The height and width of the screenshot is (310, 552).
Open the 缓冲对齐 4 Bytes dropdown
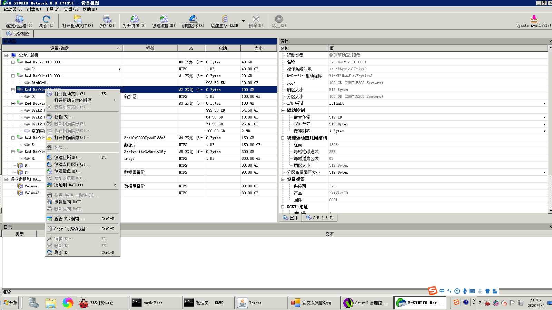pos(544,131)
